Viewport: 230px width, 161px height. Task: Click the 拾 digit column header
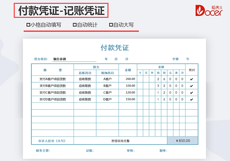click(164, 73)
